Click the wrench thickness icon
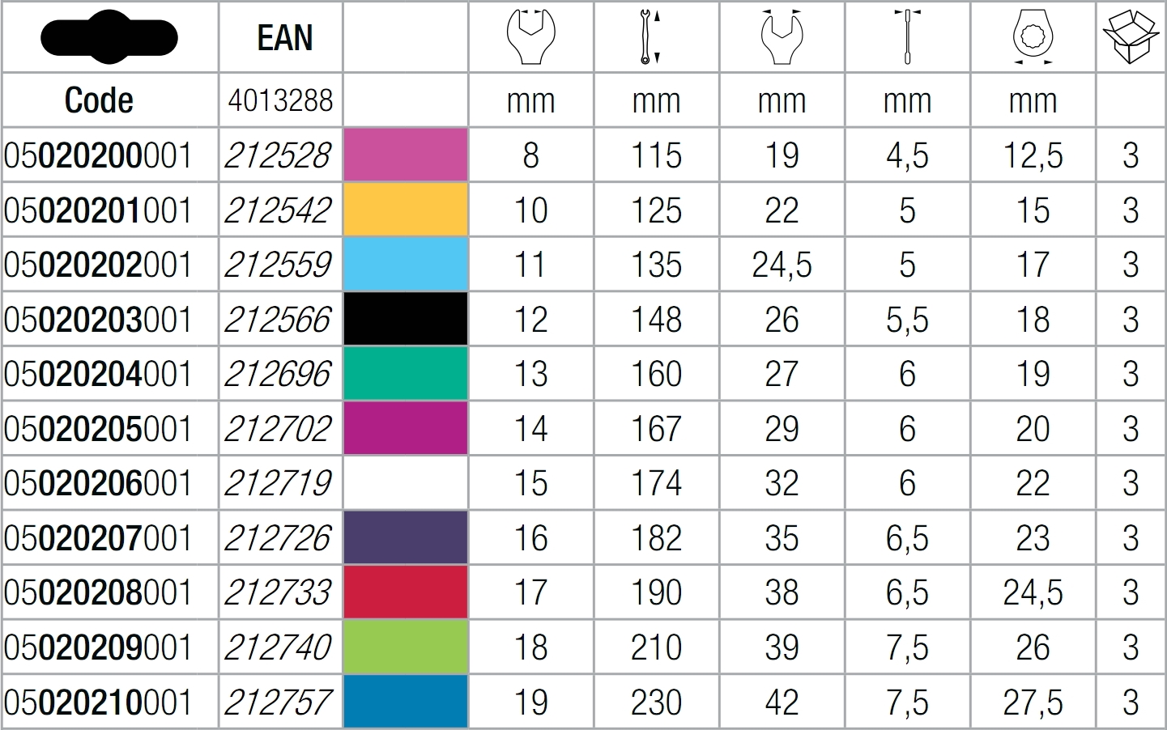The image size is (1167, 730). [907, 37]
